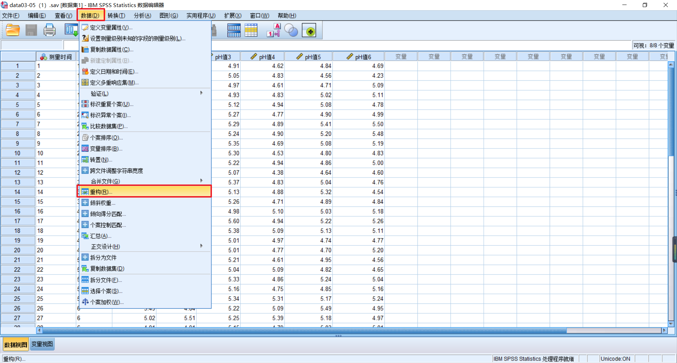The image size is (677, 363).
Task: Click the Show All Variables plus icon
Action: click(x=309, y=30)
